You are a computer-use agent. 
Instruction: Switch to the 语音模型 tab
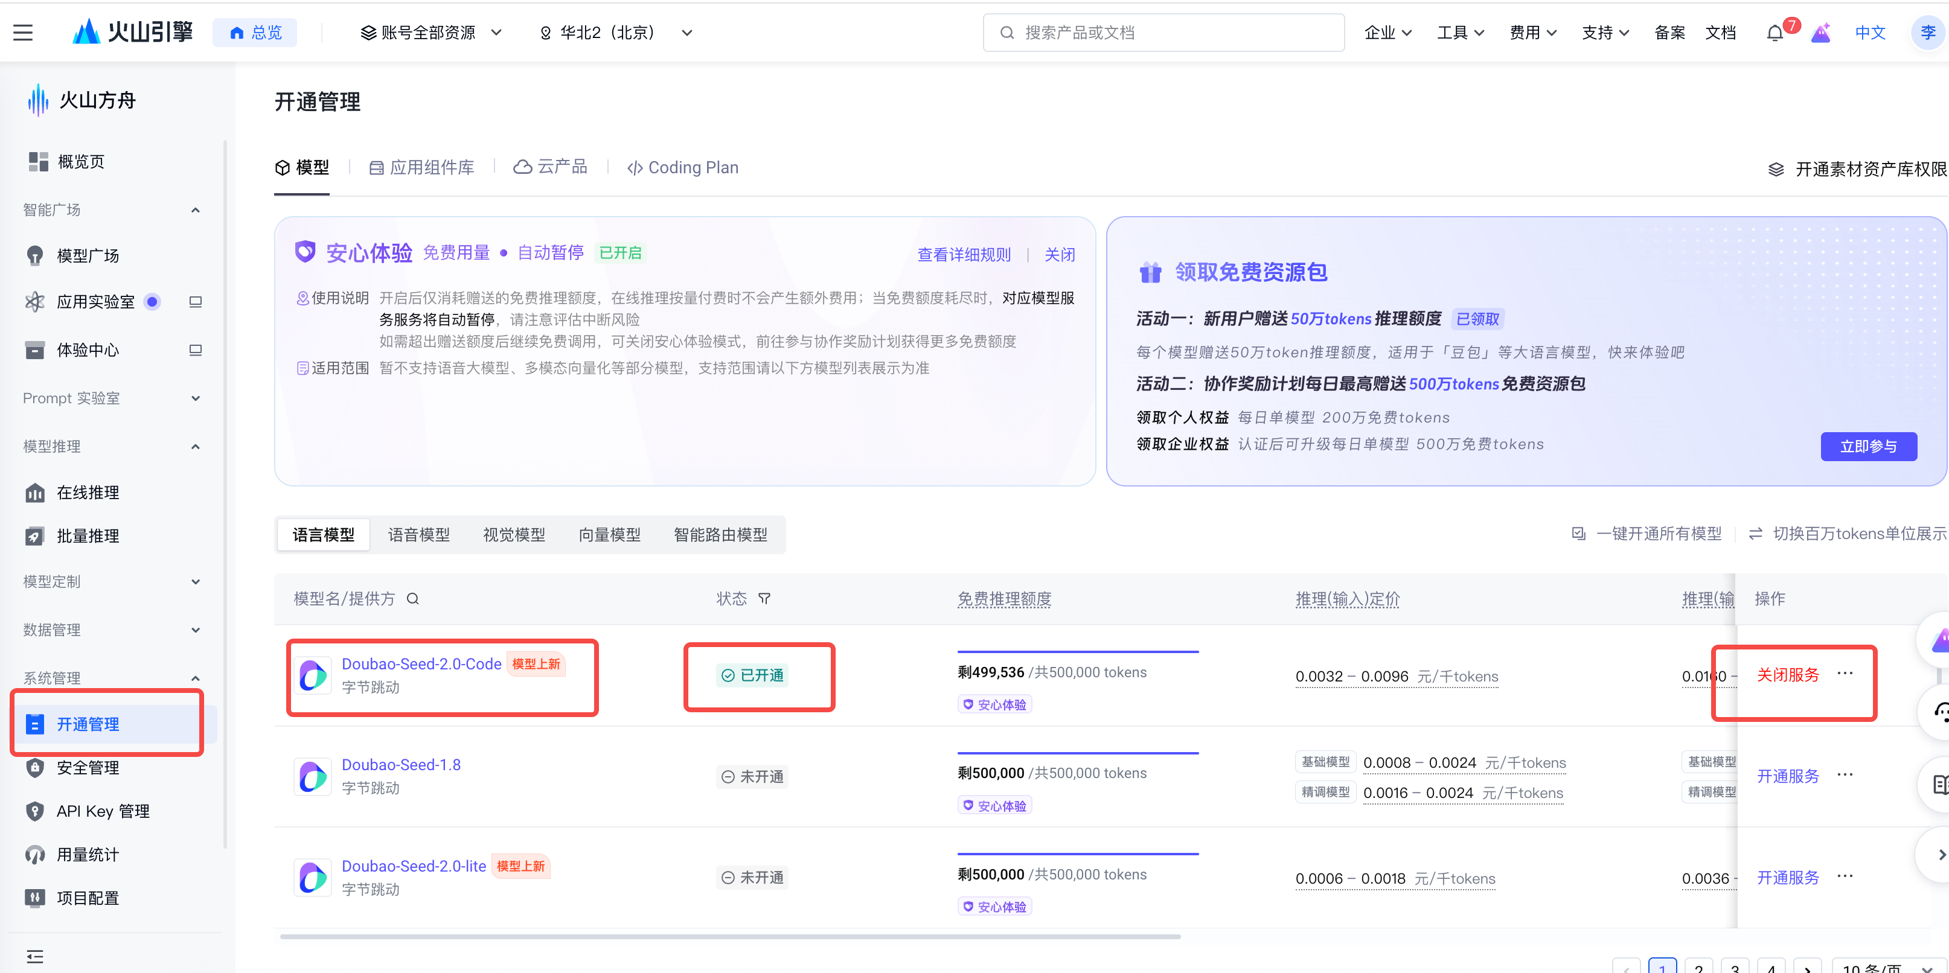click(418, 535)
